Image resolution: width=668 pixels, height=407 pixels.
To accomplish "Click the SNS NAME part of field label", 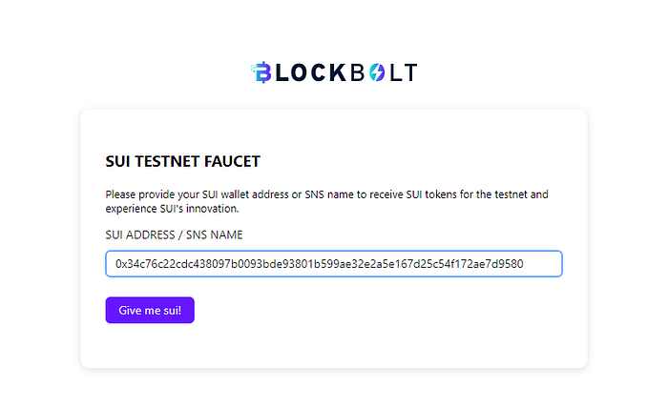I will [215, 235].
